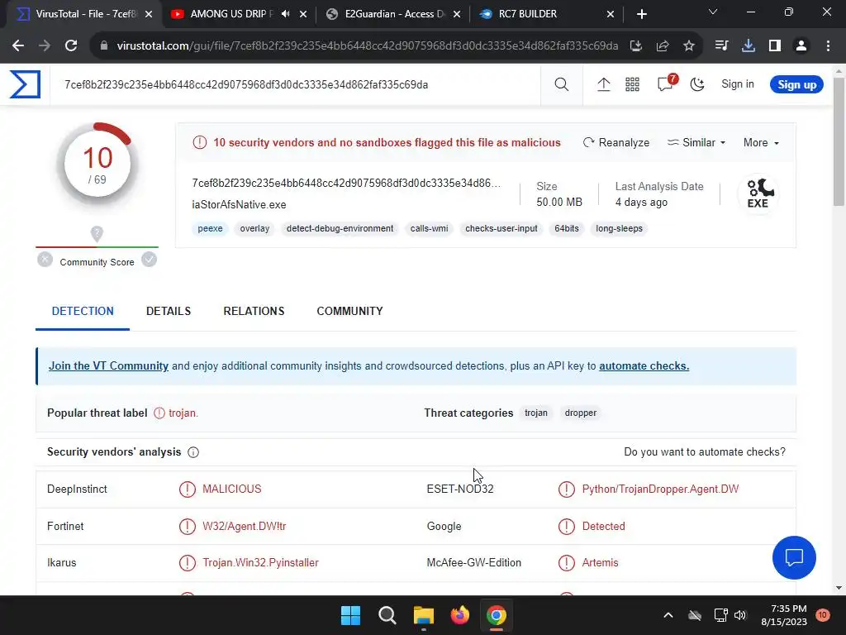Open Chrome three-dot menu
The height and width of the screenshot is (635, 846).
828,46
